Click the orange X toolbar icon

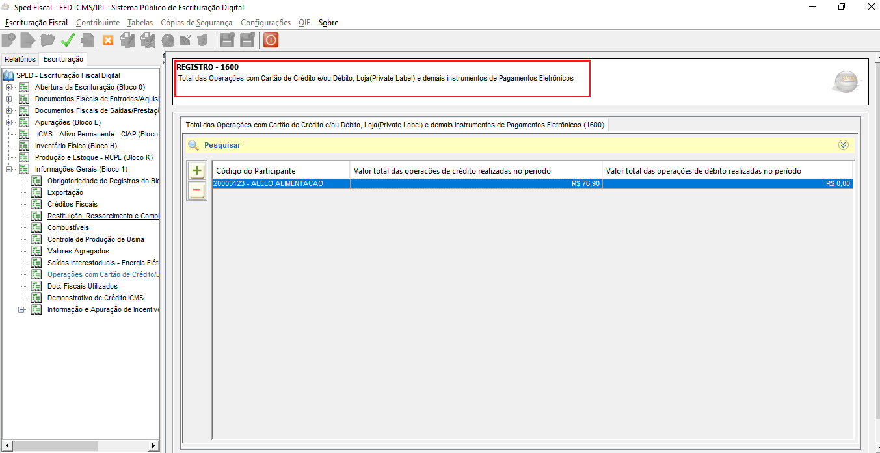108,40
